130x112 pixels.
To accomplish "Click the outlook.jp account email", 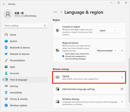I will click(25, 16).
